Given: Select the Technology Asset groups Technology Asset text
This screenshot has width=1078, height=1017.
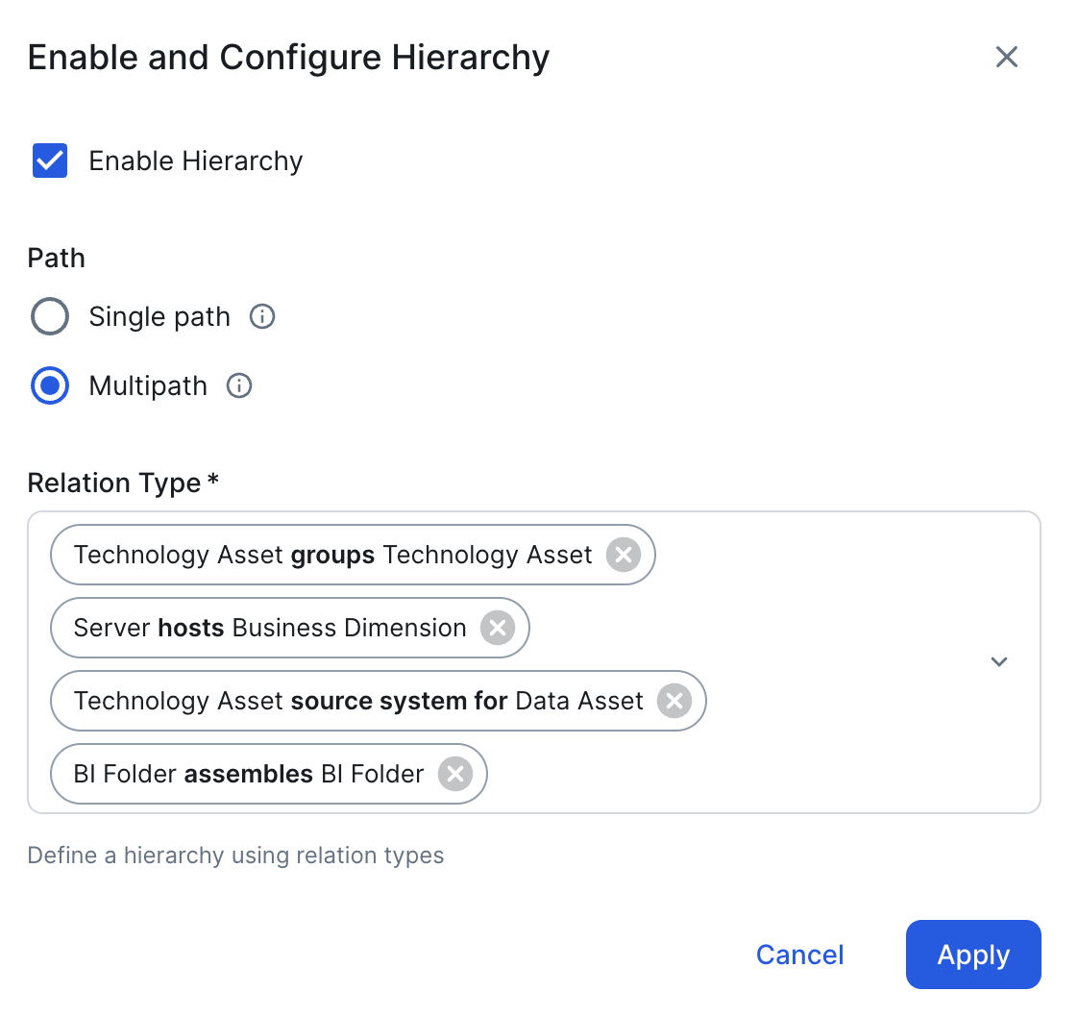Looking at the screenshot, I should tap(332, 555).
